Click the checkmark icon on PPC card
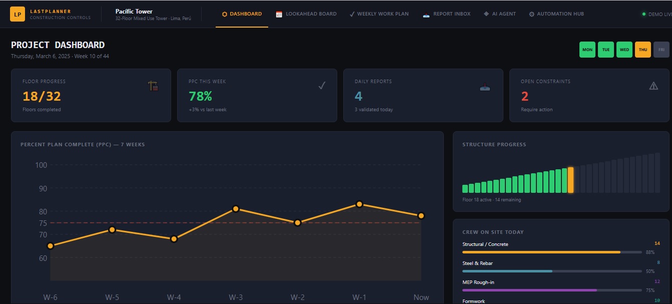Image resolution: width=672 pixels, height=304 pixels. pos(322,86)
